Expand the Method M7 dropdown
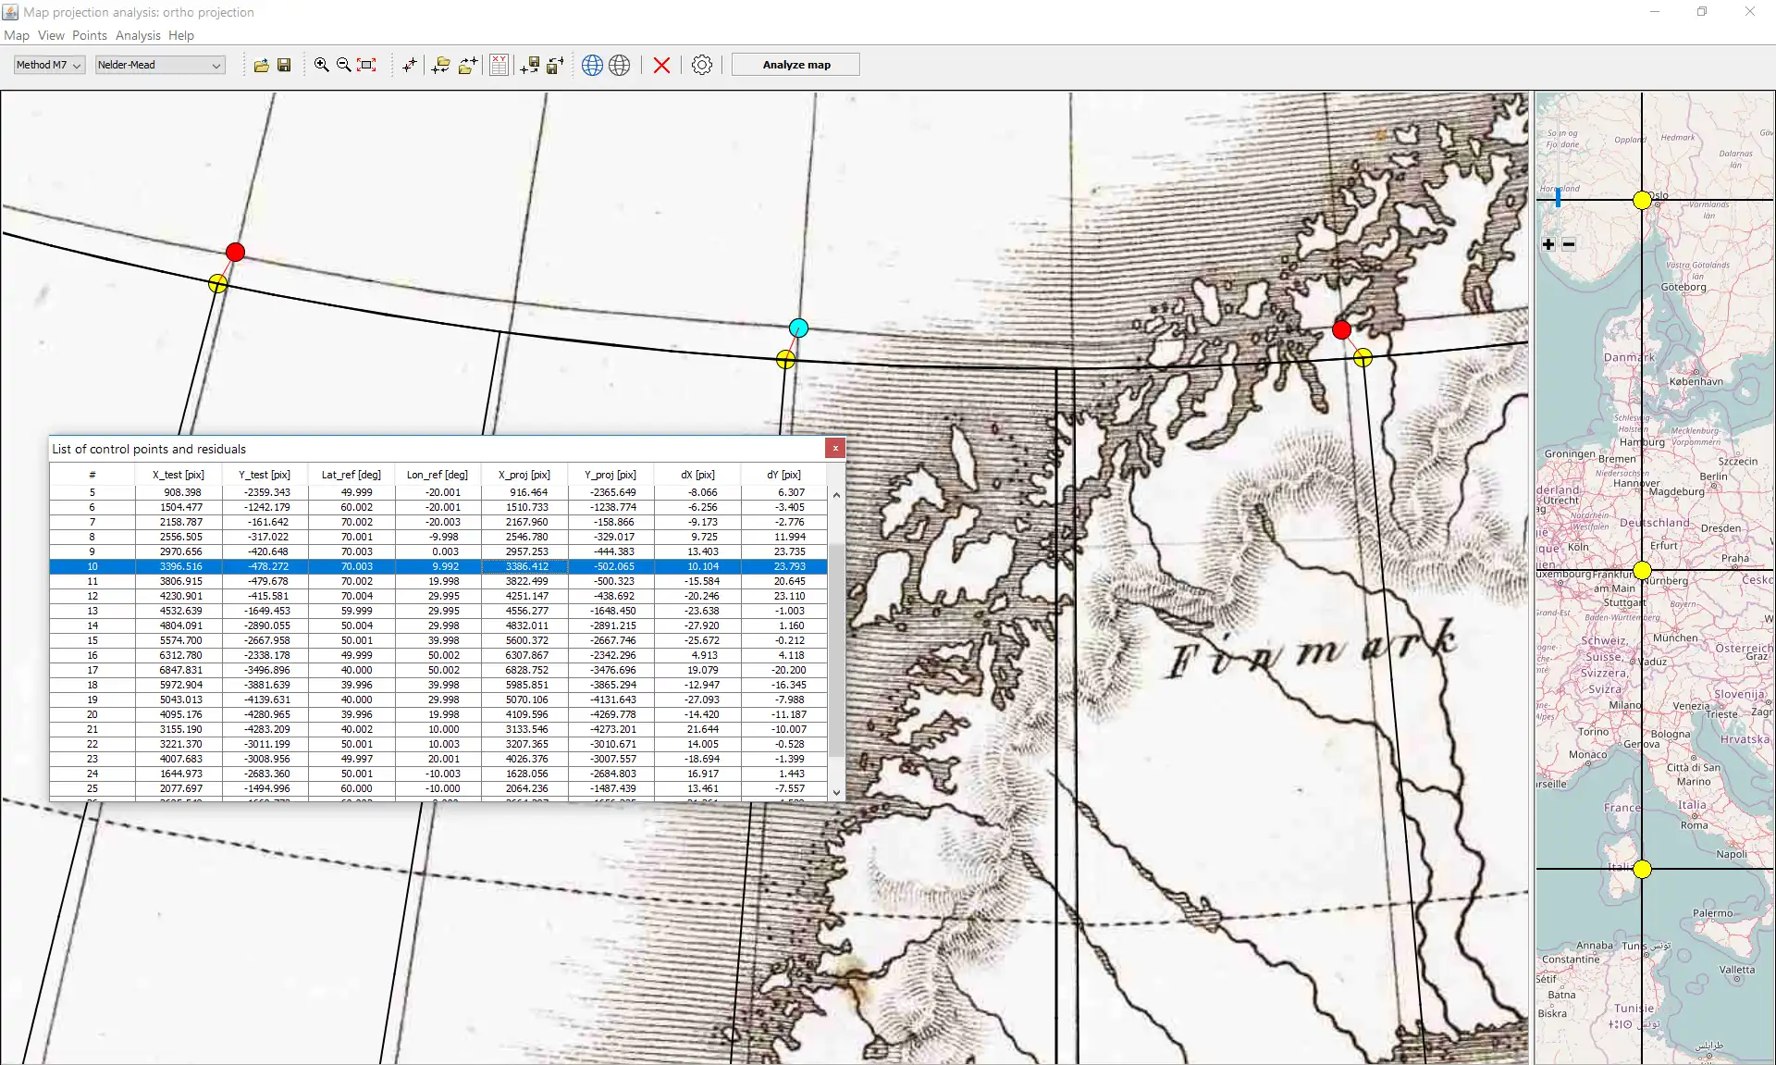Image resolution: width=1776 pixels, height=1065 pixels. pos(49,65)
